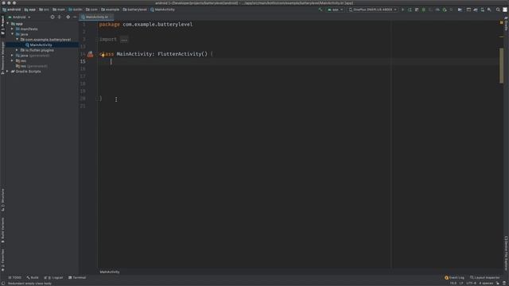Image resolution: width=509 pixels, height=286 pixels.
Task: Run the app with the play icon
Action: tap(403, 10)
